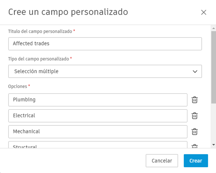This screenshot has height=173, width=216.
Task: Click the Título del campo personalizado label
Action: [x=40, y=31]
